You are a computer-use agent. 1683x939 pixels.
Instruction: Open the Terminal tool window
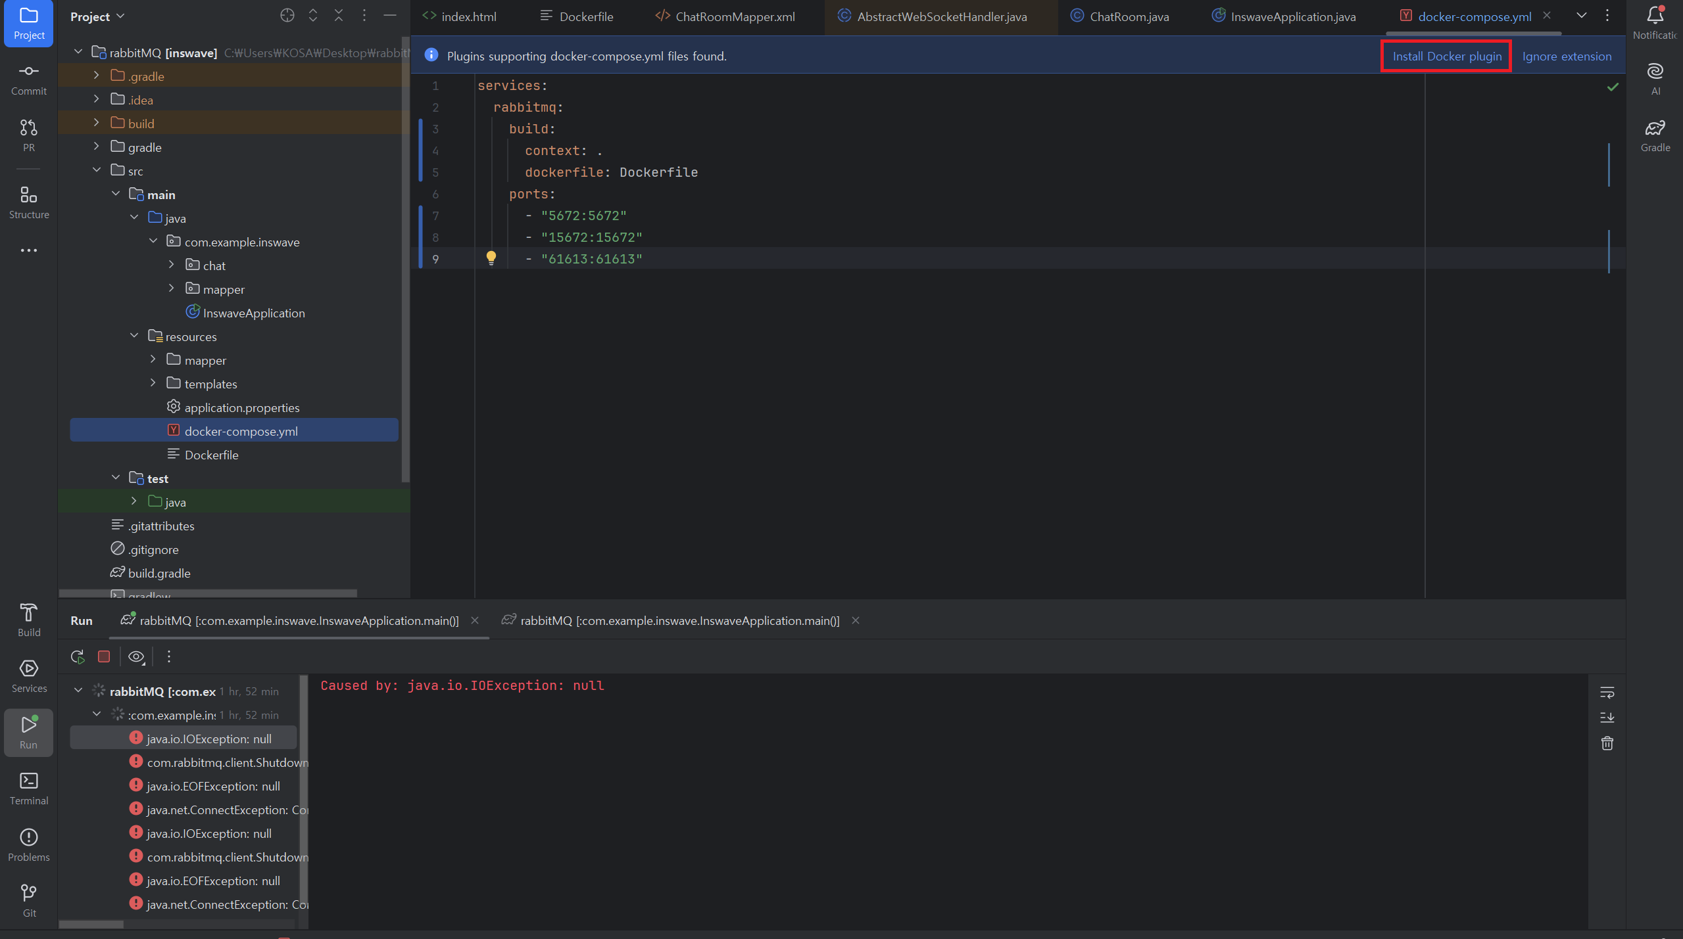pos(28,789)
